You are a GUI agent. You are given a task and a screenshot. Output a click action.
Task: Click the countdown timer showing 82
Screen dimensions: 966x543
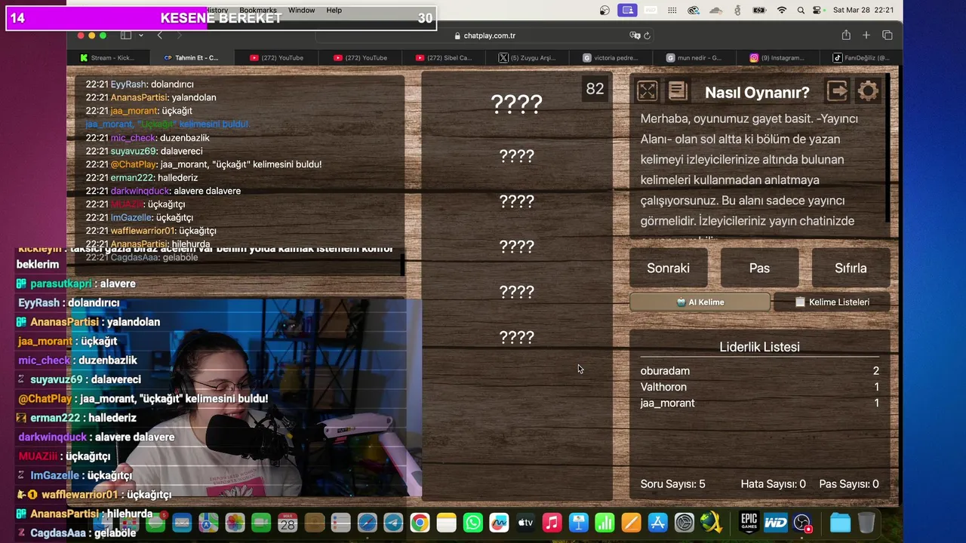(595, 89)
